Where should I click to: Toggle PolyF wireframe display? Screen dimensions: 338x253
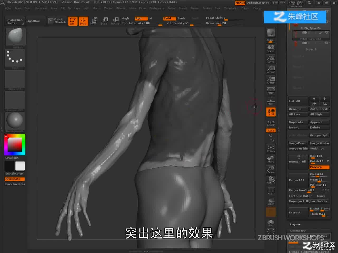pos(271,191)
